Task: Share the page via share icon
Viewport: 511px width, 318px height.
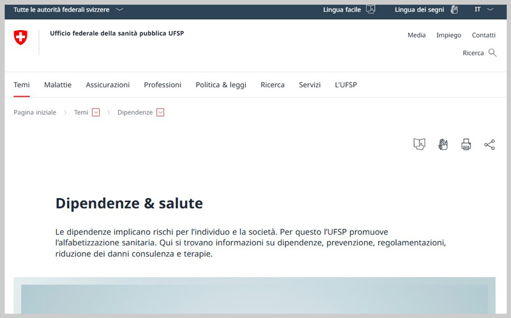Action: (x=489, y=145)
